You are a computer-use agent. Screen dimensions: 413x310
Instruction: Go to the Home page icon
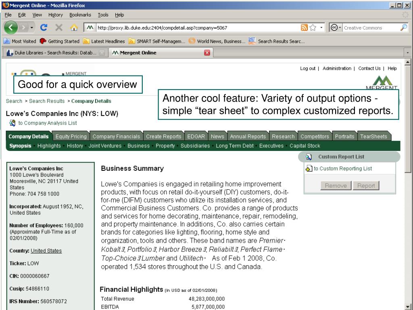point(74,27)
